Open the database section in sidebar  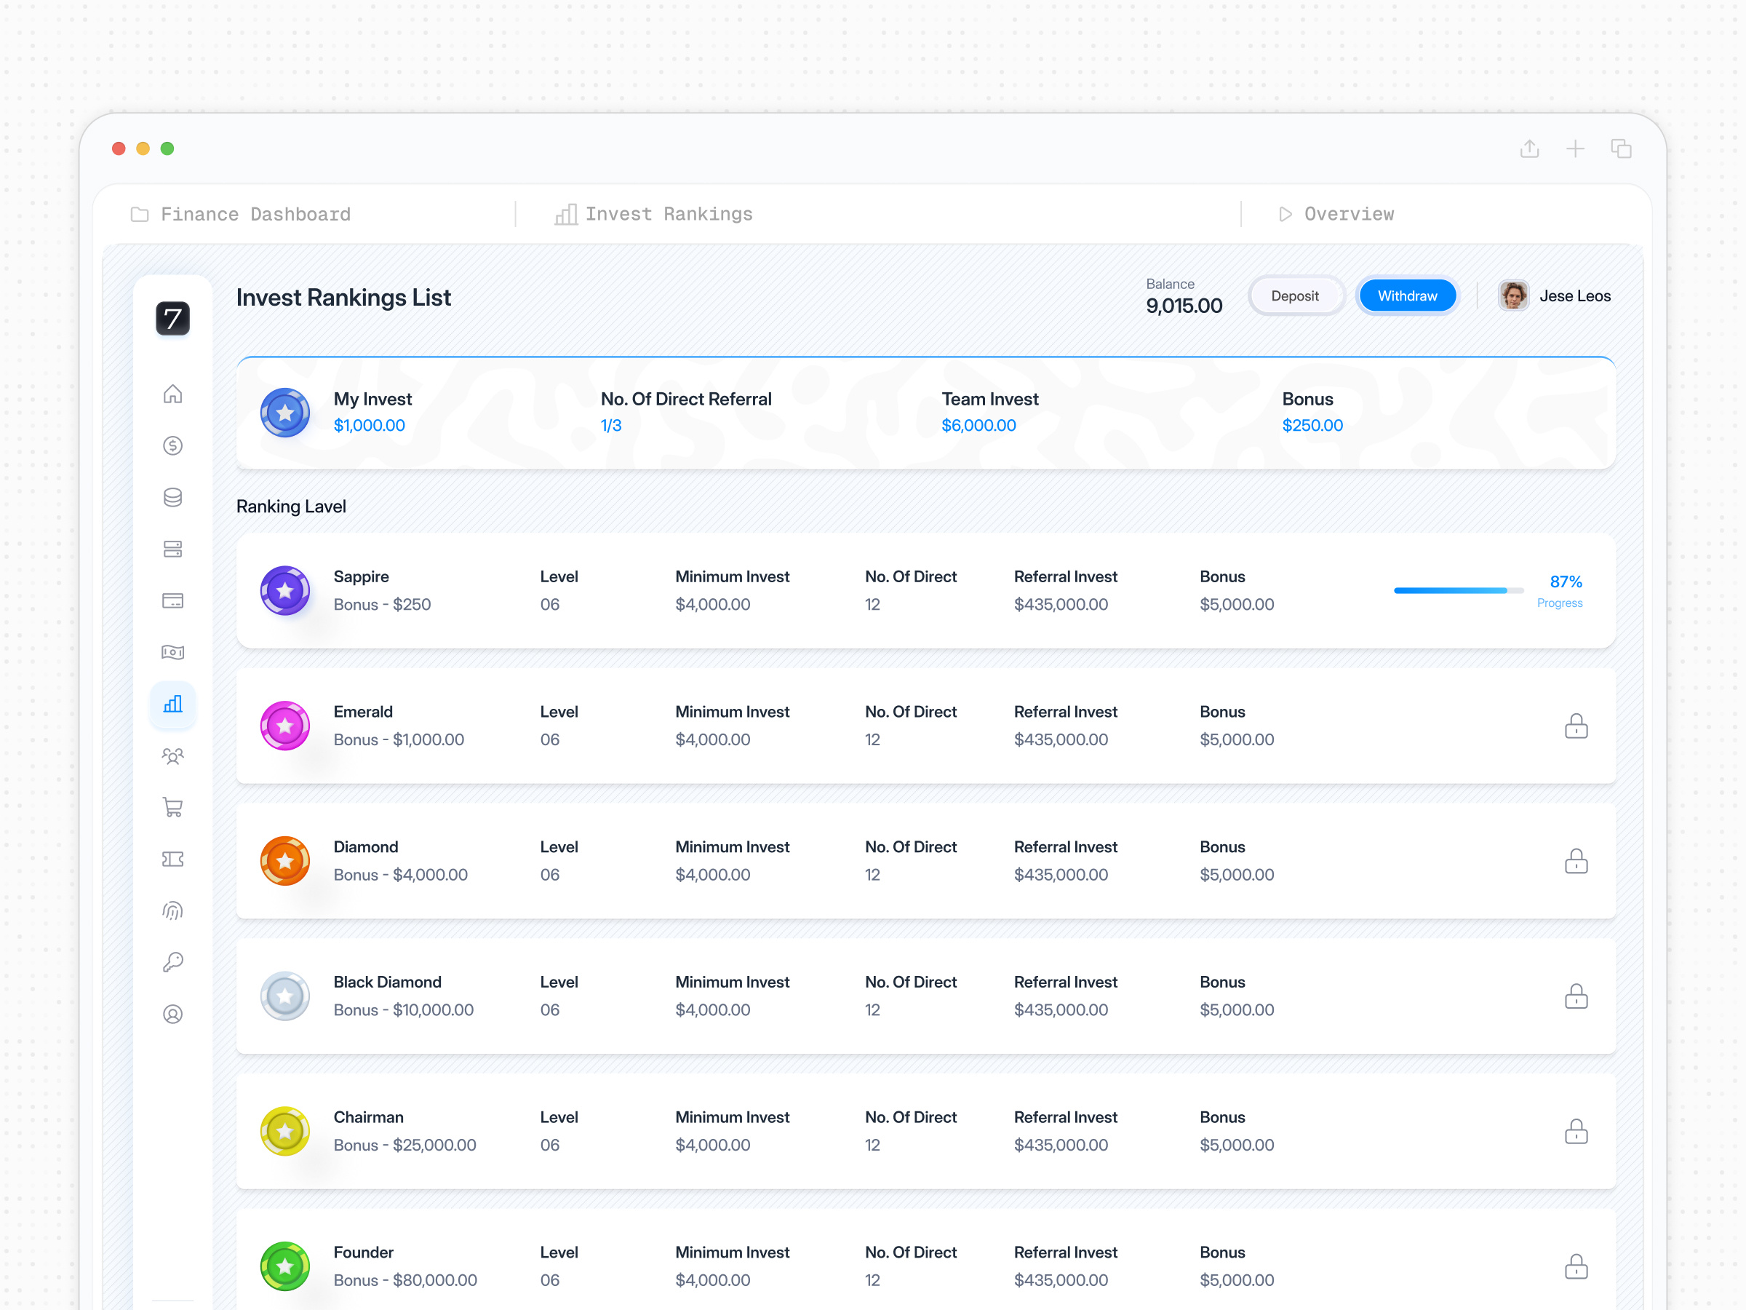point(173,496)
